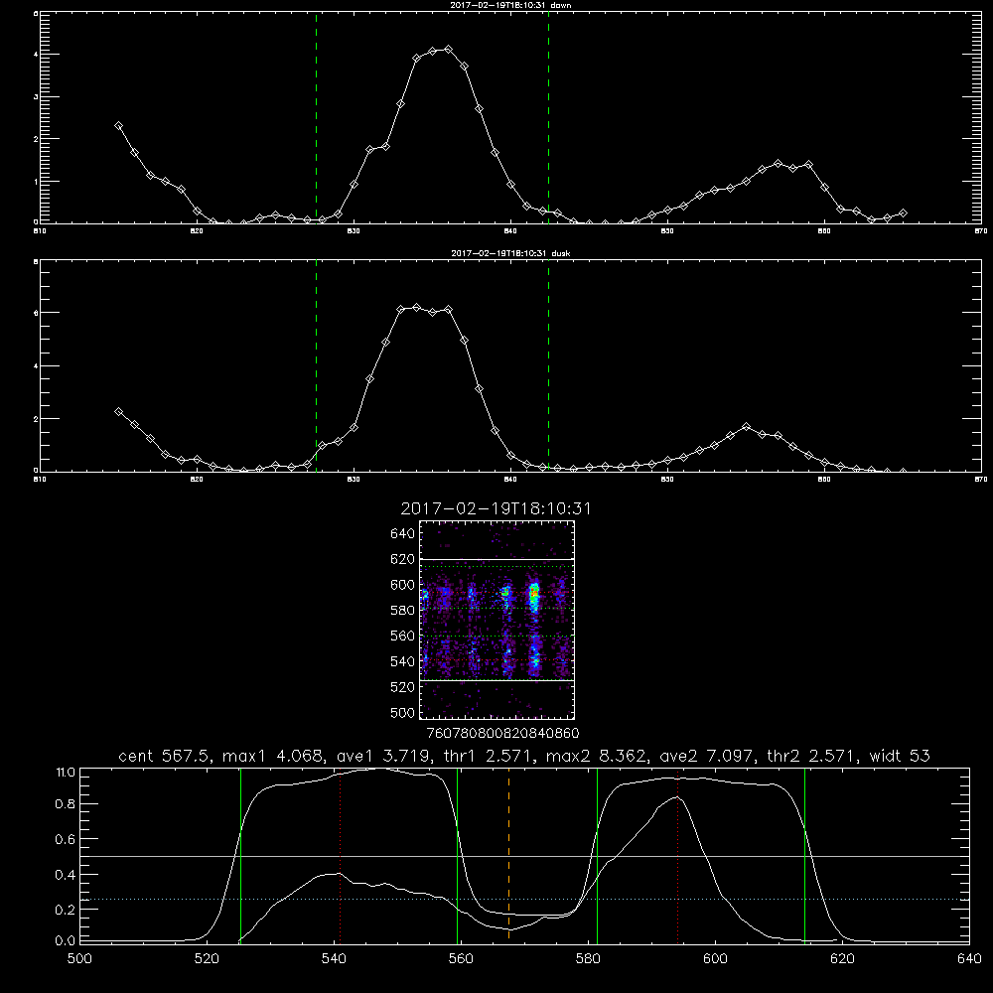Click x-axis label 580 on bottom plot
Screen dimensions: 993x993
coord(588,959)
